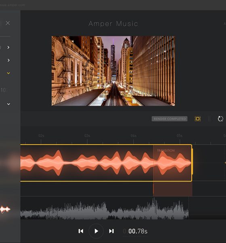This screenshot has height=243, width=226.
Task: Click the city video preview thumbnail
Action: coord(113,71)
